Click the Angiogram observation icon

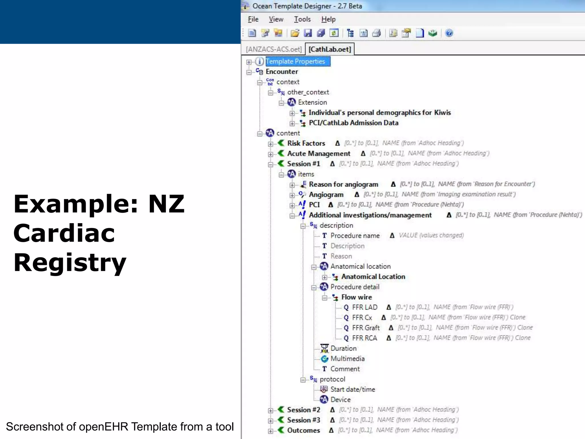pos(302,195)
